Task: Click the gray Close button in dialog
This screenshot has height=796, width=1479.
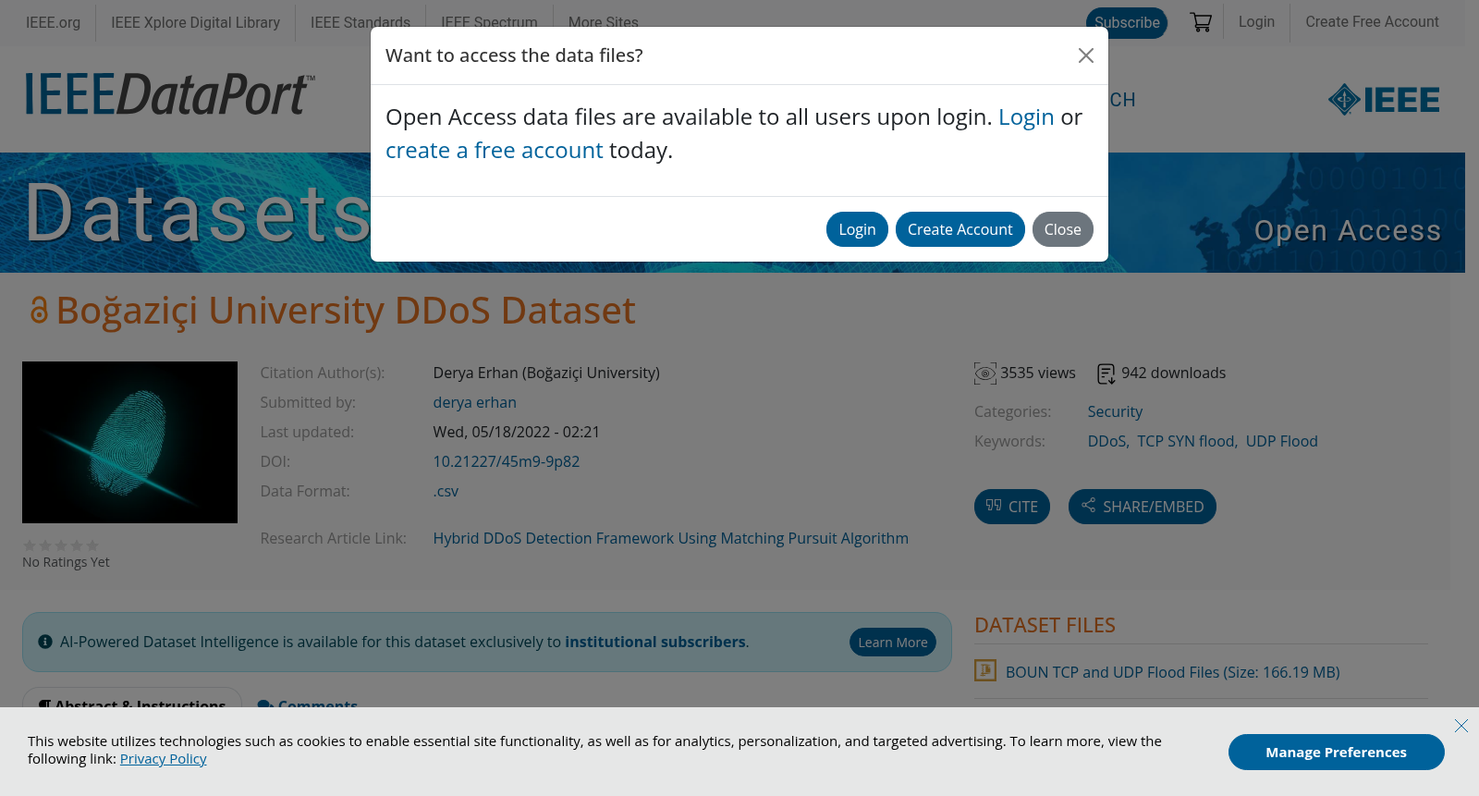Action: point(1063,229)
